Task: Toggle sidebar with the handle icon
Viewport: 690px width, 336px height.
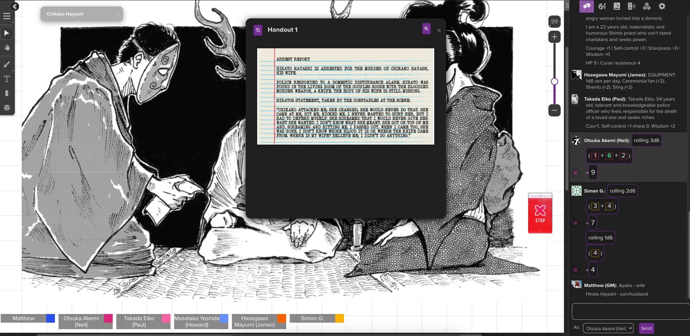Action: tap(567, 5)
